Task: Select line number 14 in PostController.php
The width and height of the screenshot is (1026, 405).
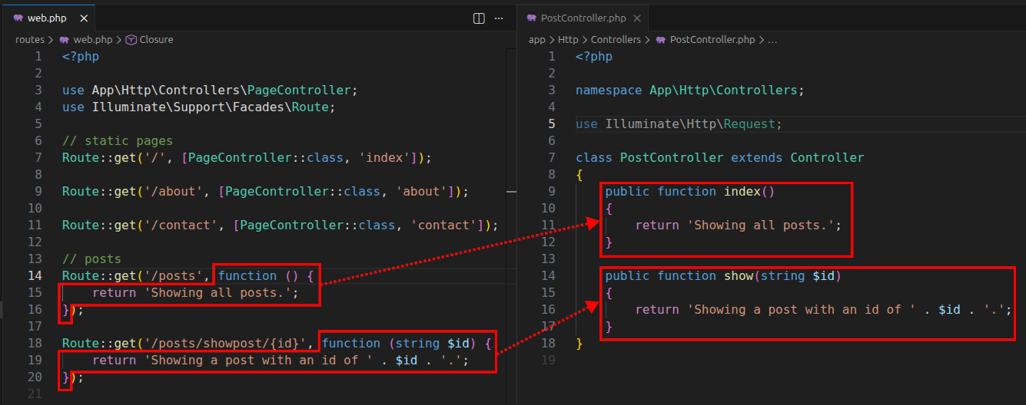Action: [x=547, y=275]
